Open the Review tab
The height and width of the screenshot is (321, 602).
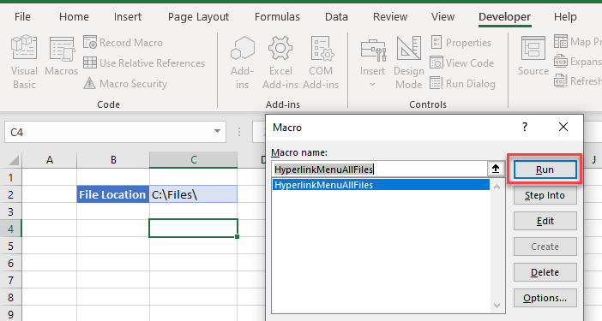[390, 17]
